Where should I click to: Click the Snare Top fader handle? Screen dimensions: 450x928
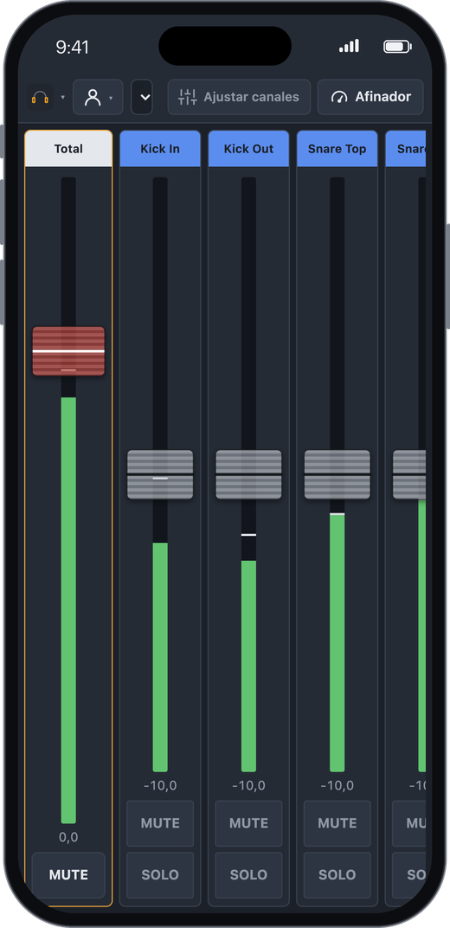[x=337, y=474]
